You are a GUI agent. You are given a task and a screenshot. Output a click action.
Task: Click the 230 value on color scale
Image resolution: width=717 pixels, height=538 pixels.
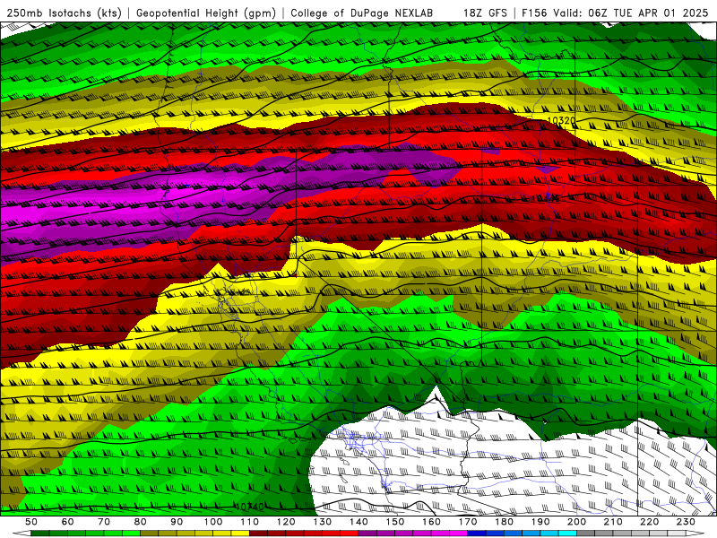click(686, 522)
